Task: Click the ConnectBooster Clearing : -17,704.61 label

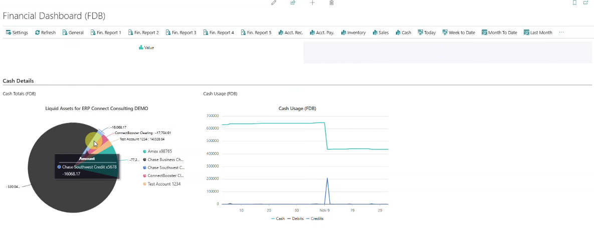Action: (x=143, y=133)
